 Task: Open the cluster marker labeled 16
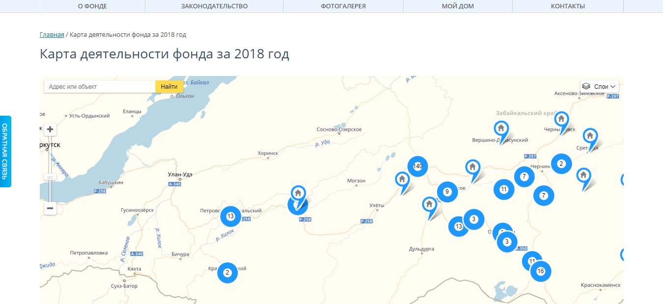click(541, 271)
